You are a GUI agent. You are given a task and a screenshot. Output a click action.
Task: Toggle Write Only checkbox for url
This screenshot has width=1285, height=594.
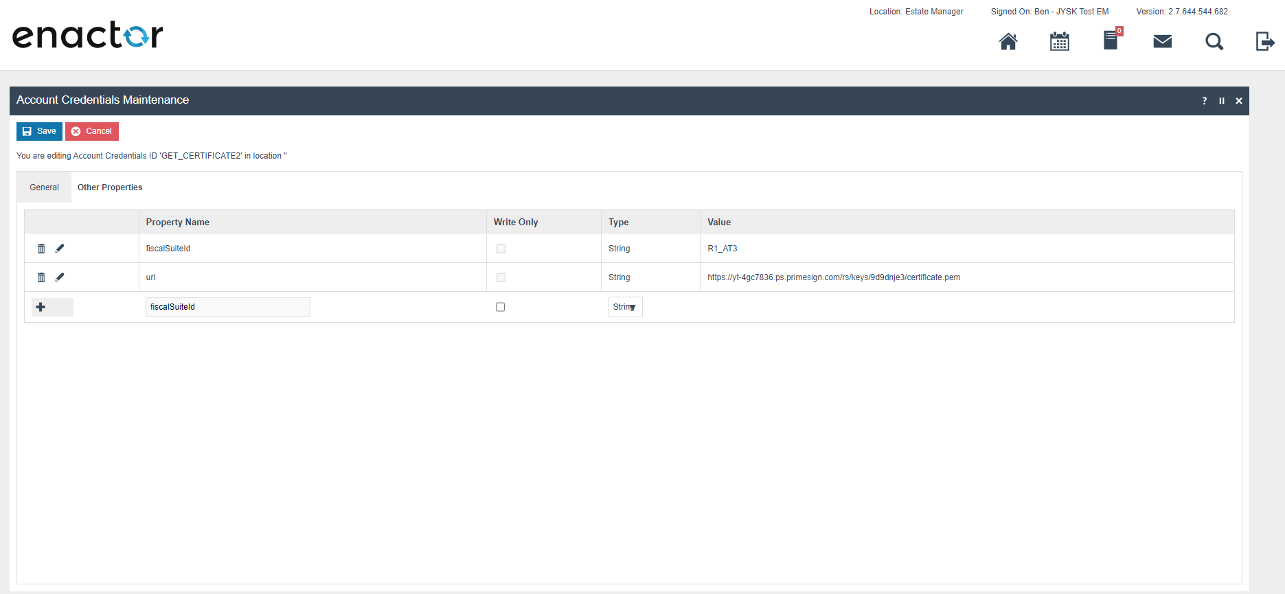501,277
